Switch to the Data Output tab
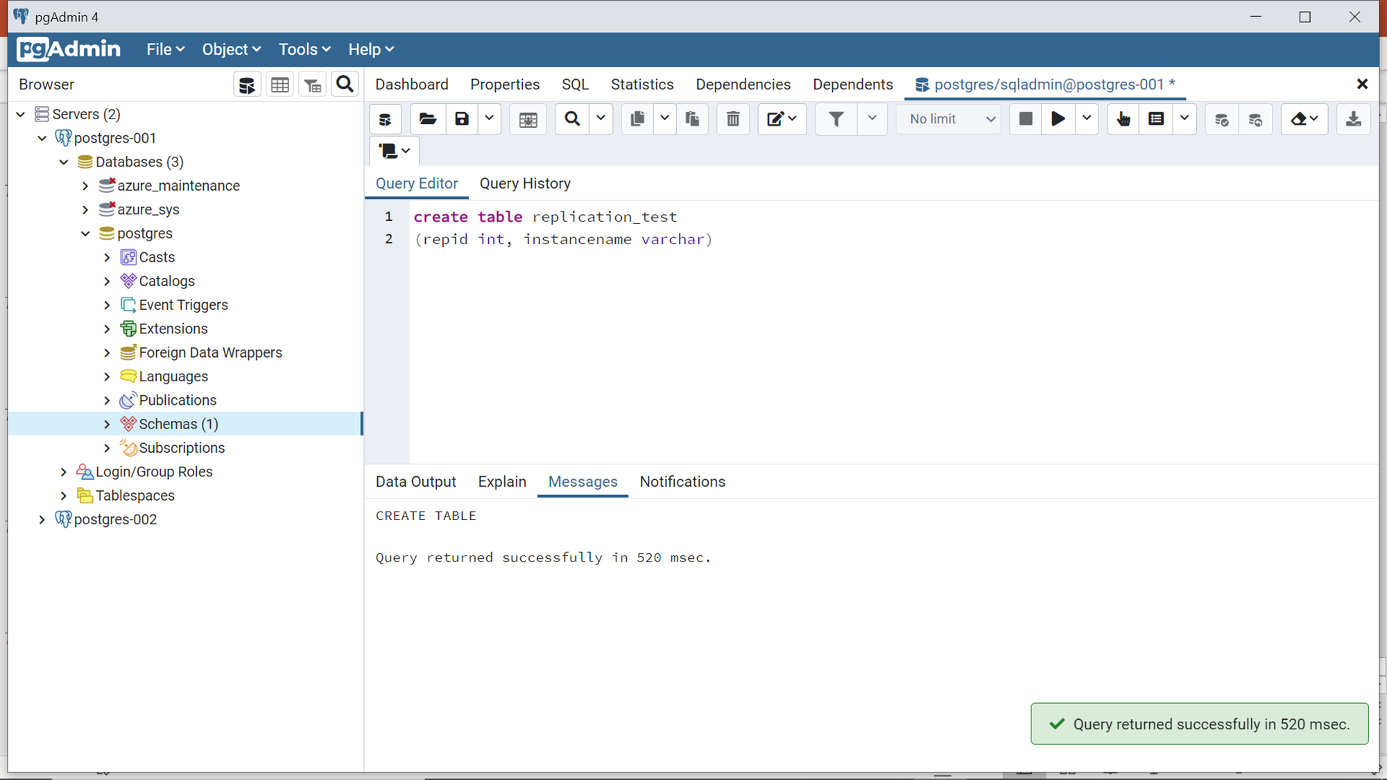This screenshot has height=780, width=1387. pyautogui.click(x=415, y=482)
